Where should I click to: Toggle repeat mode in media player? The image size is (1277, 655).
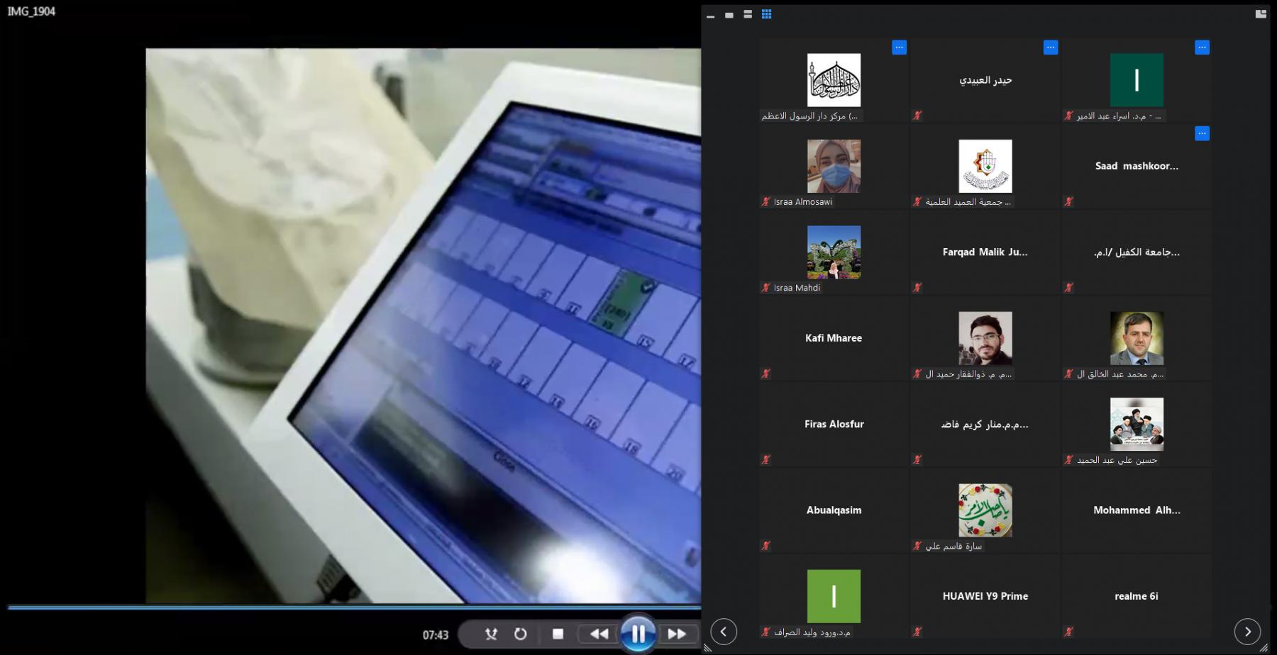[521, 634]
